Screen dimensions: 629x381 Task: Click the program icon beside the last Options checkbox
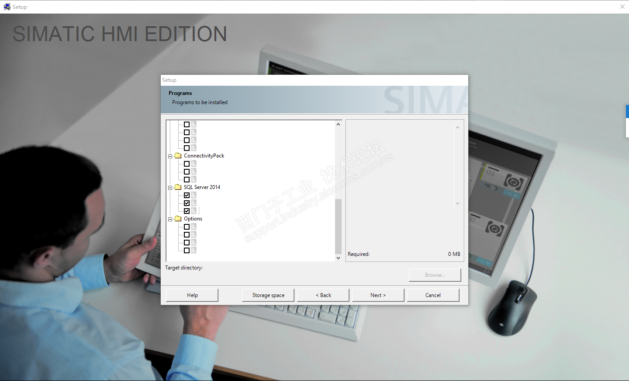point(194,250)
